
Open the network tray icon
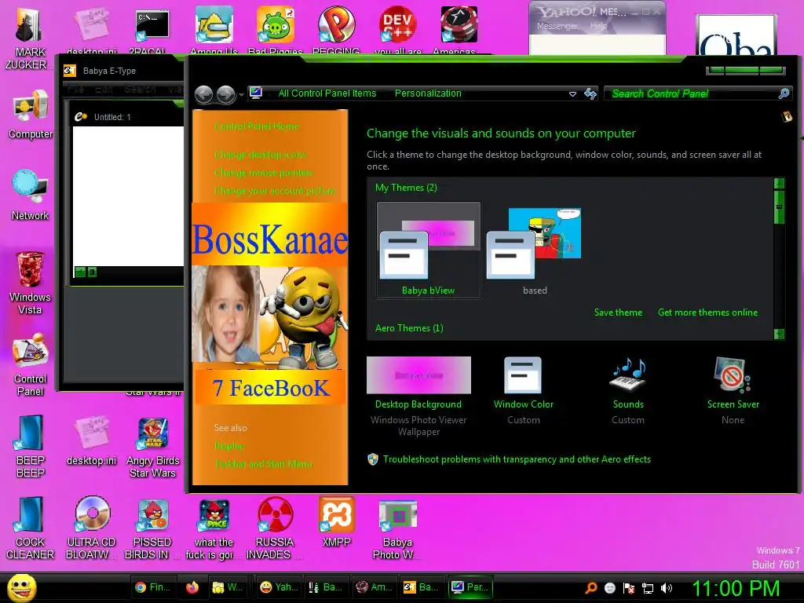[648, 588]
